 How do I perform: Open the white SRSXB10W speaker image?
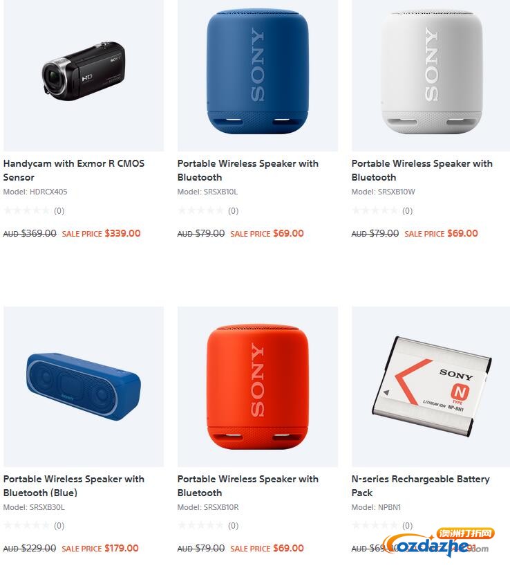(x=431, y=74)
